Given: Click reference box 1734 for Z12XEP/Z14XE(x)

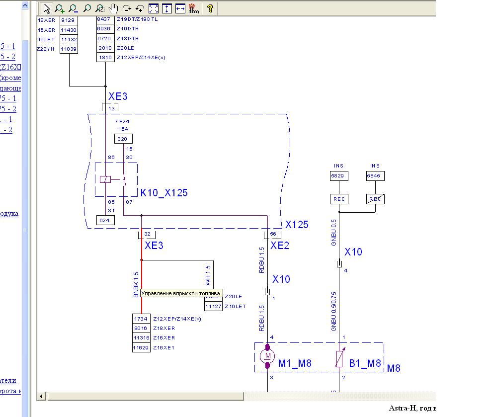Looking at the screenshot, I should point(141,319).
